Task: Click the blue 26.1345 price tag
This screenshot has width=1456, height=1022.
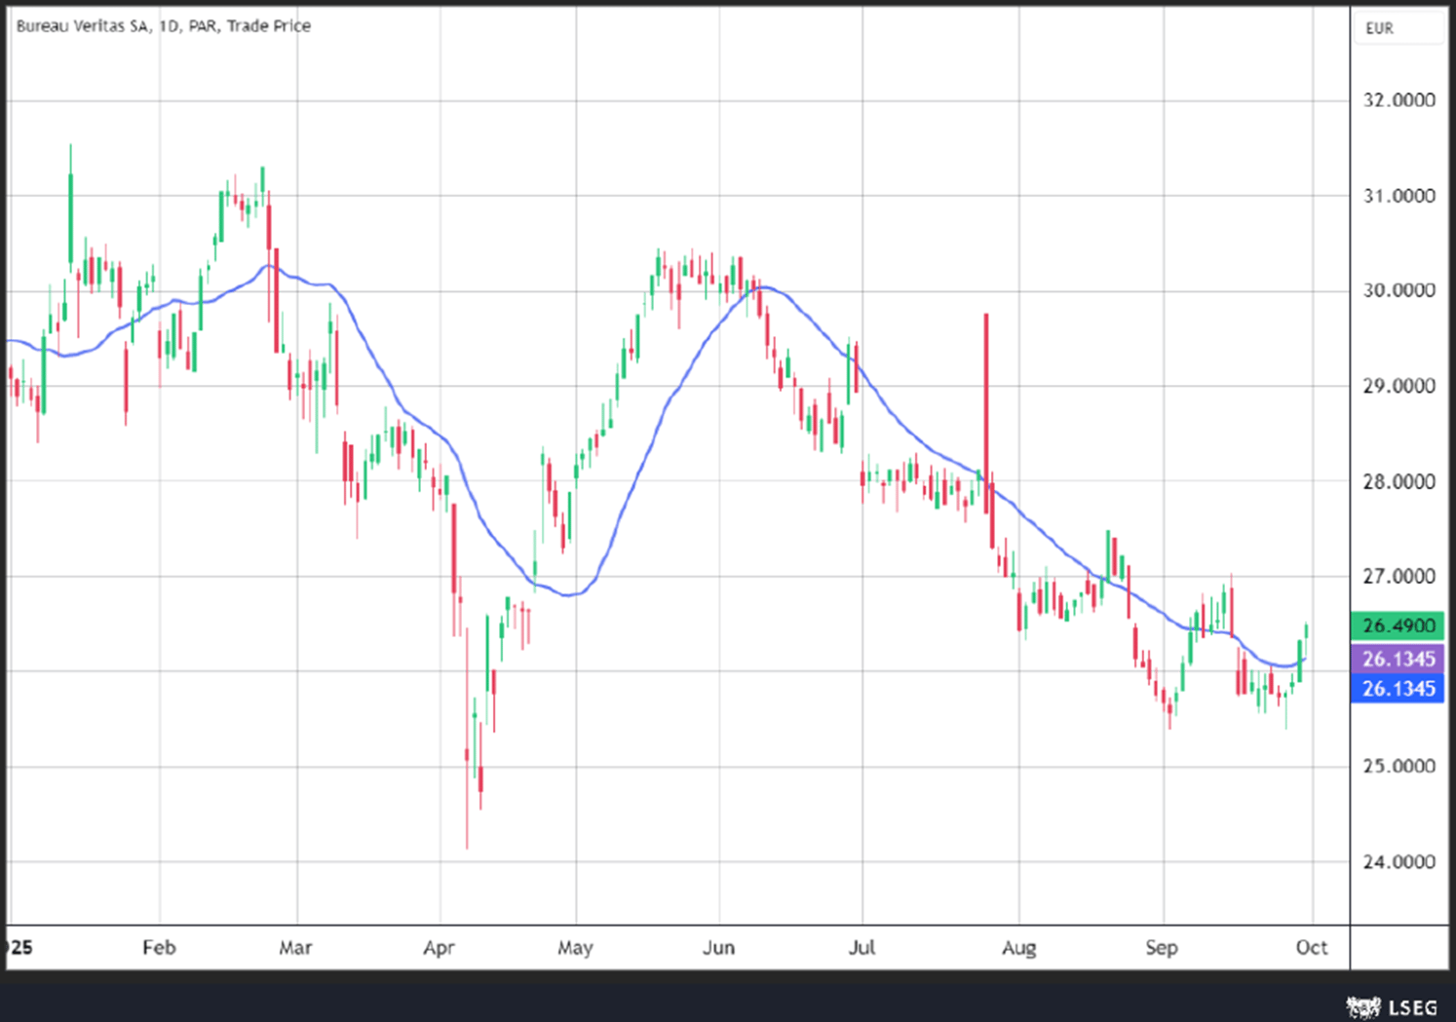Action: pyautogui.click(x=1398, y=689)
